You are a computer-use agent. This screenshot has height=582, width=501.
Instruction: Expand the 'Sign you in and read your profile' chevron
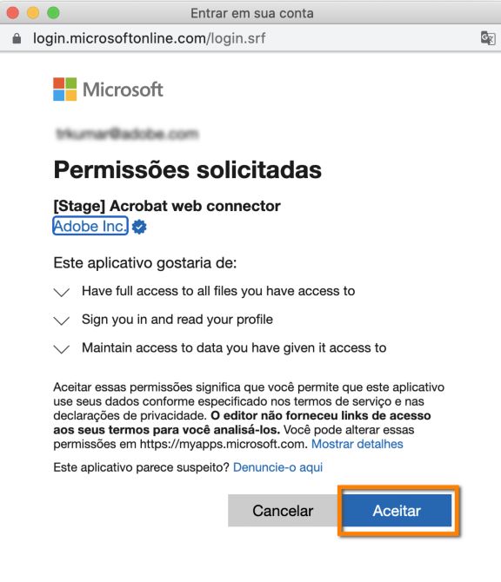tap(62, 321)
